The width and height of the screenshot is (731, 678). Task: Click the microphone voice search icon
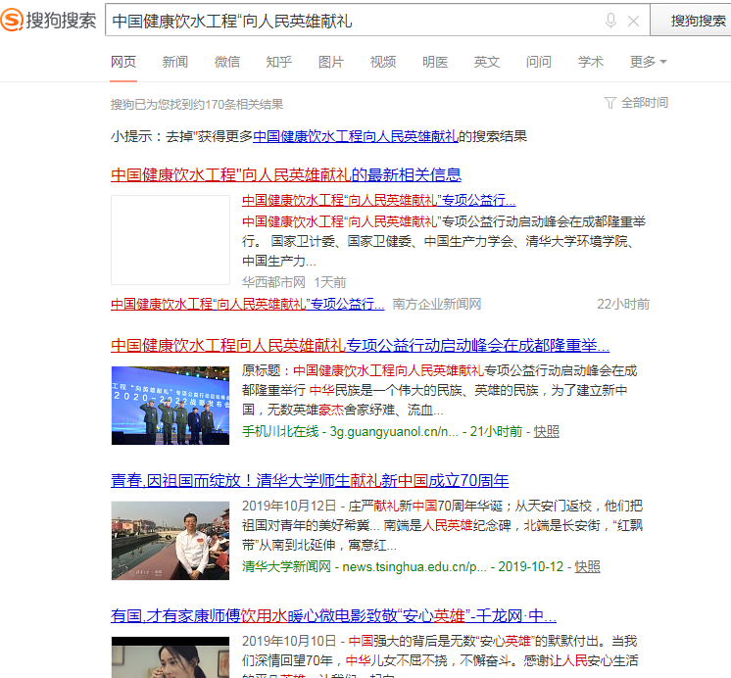pos(611,21)
